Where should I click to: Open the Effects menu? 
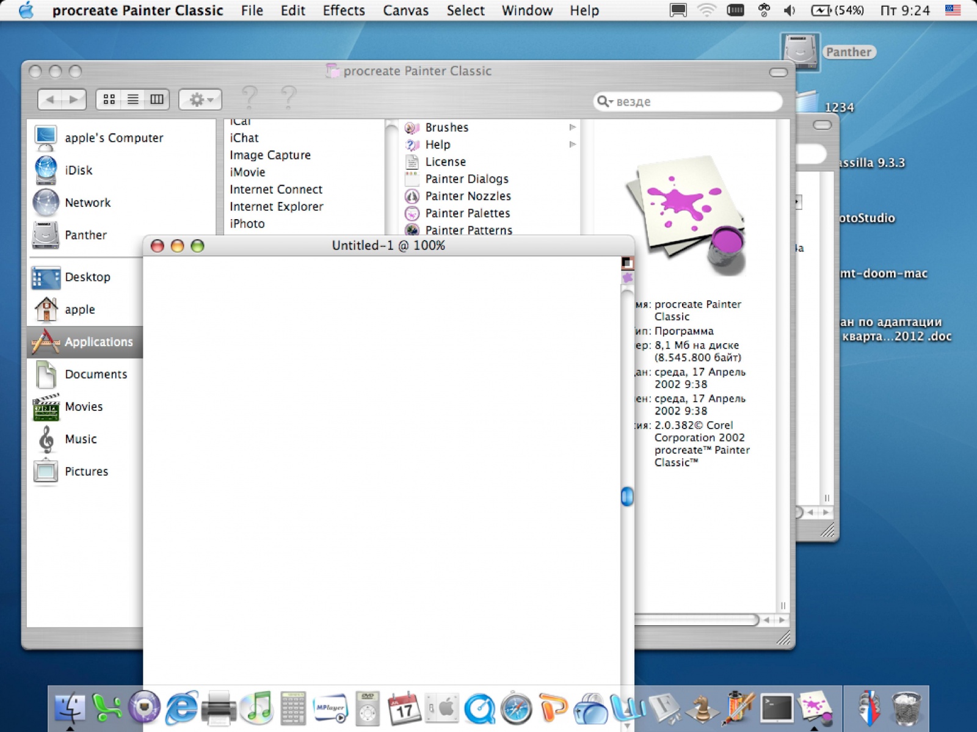click(344, 10)
